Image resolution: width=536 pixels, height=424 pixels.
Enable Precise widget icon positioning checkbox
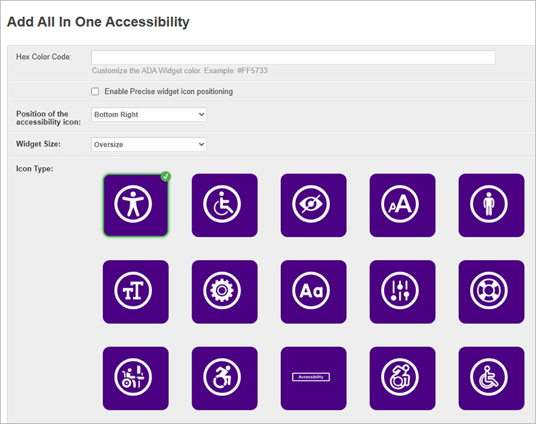pyautogui.click(x=95, y=91)
